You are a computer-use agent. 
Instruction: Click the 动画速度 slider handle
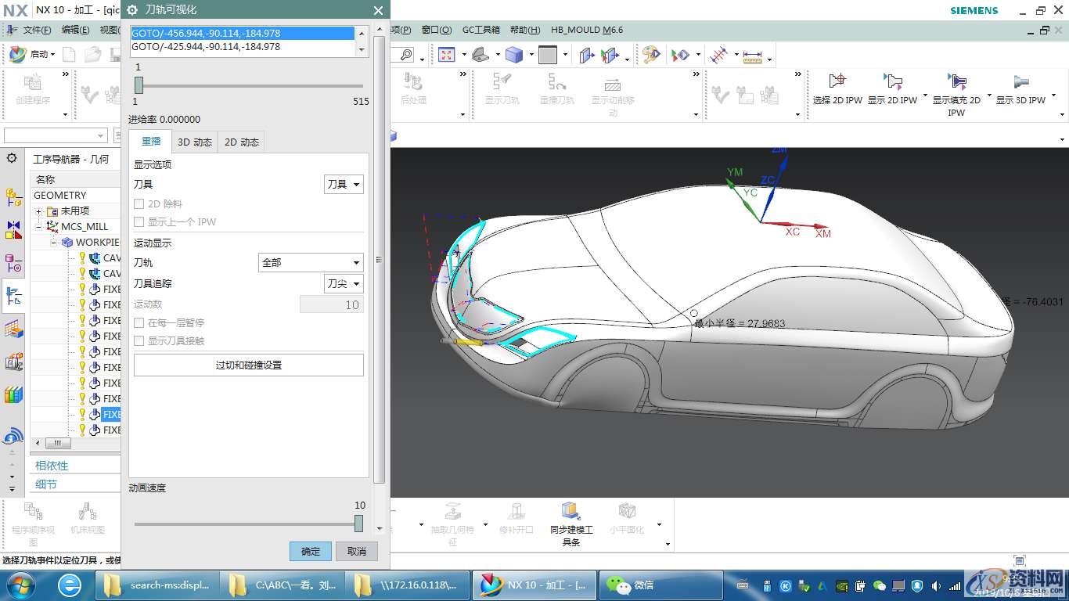(x=358, y=524)
